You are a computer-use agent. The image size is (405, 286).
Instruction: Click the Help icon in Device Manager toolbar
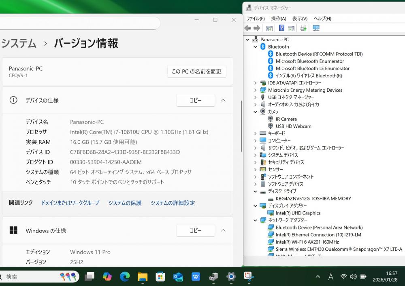(x=281, y=28)
